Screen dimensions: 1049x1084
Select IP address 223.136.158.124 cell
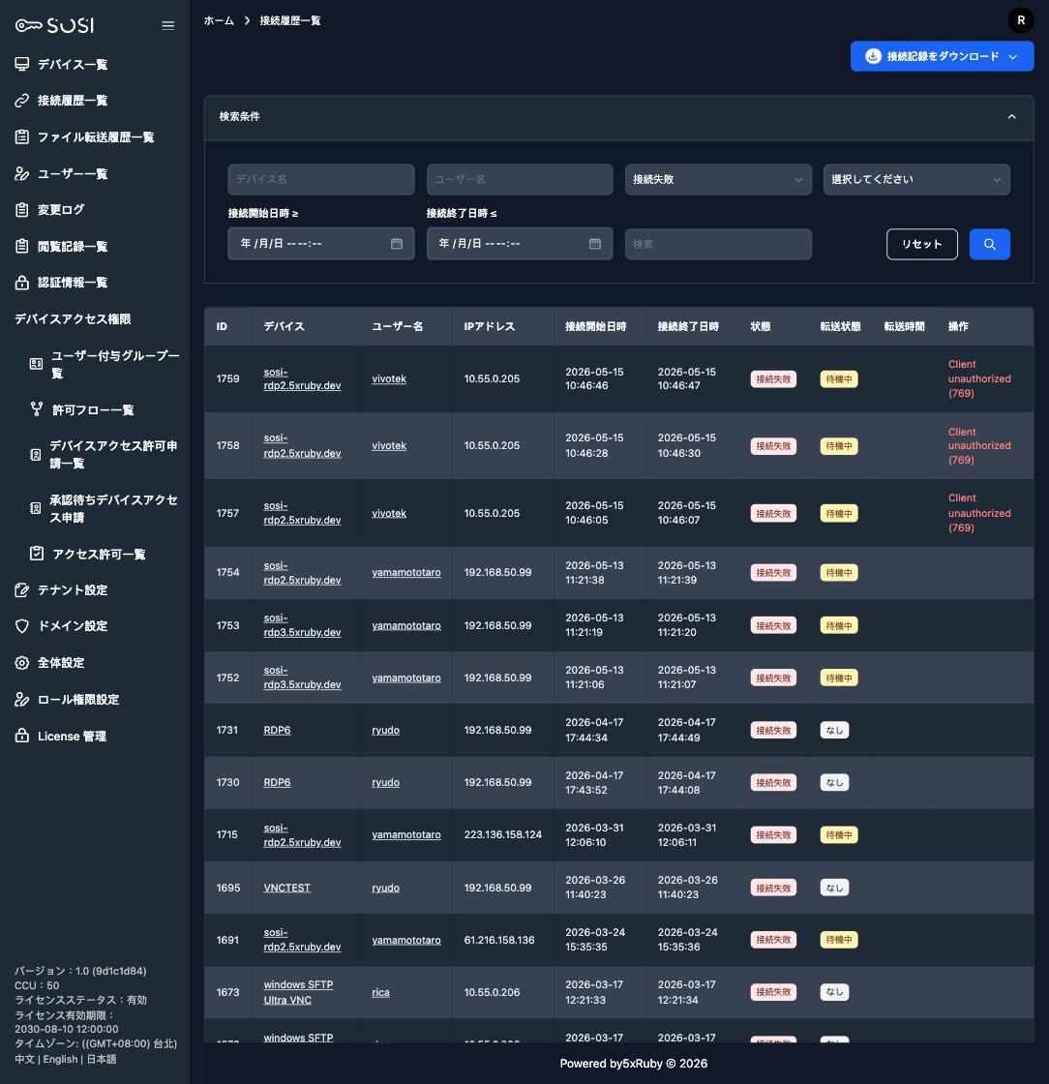click(x=503, y=834)
